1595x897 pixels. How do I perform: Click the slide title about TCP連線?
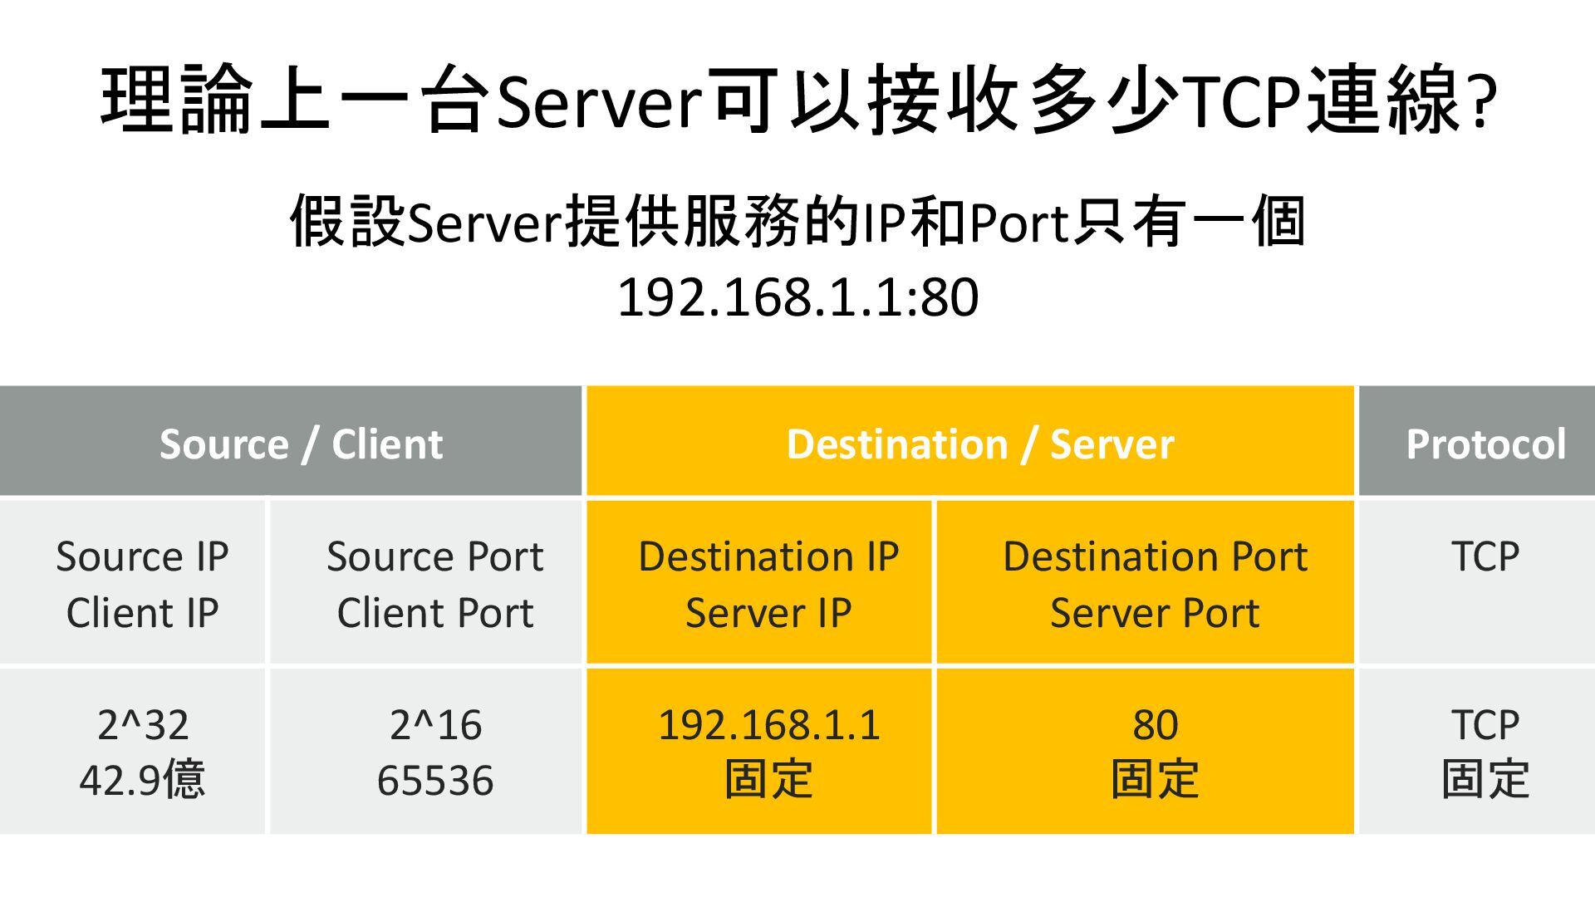click(797, 100)
